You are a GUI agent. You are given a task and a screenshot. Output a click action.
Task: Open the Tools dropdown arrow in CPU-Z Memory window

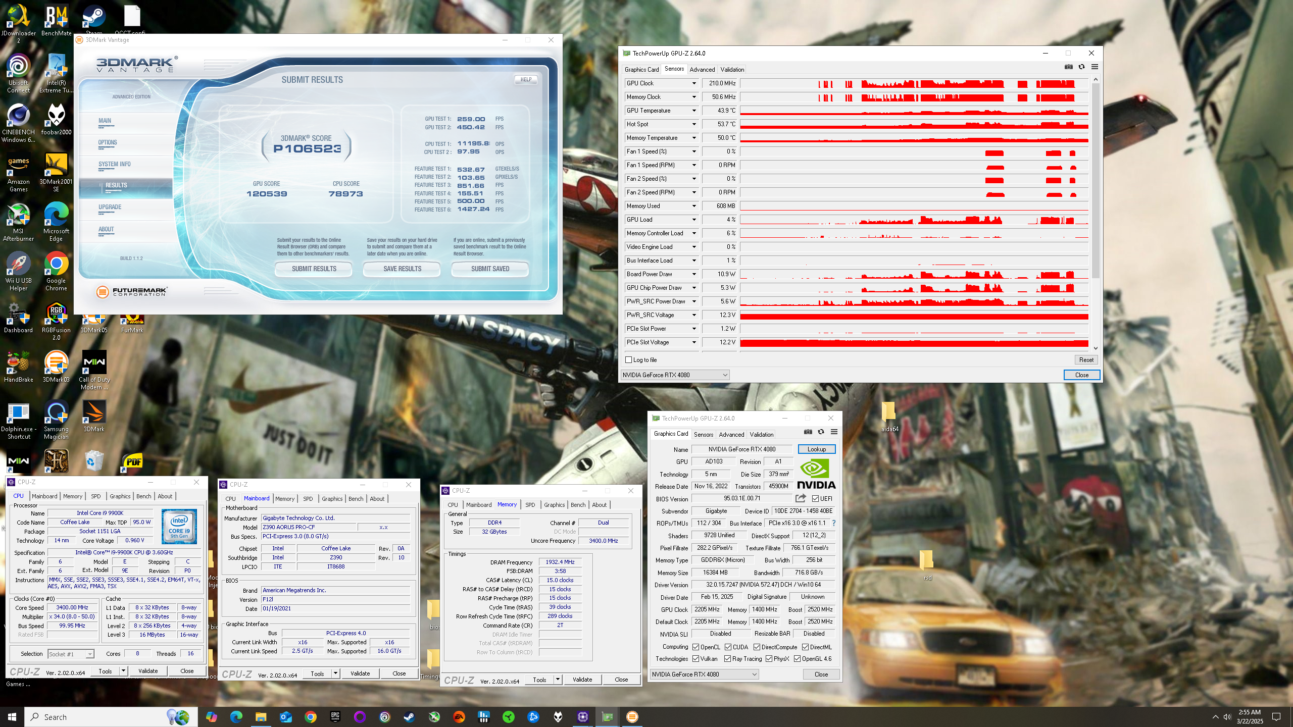coord(558,680)
